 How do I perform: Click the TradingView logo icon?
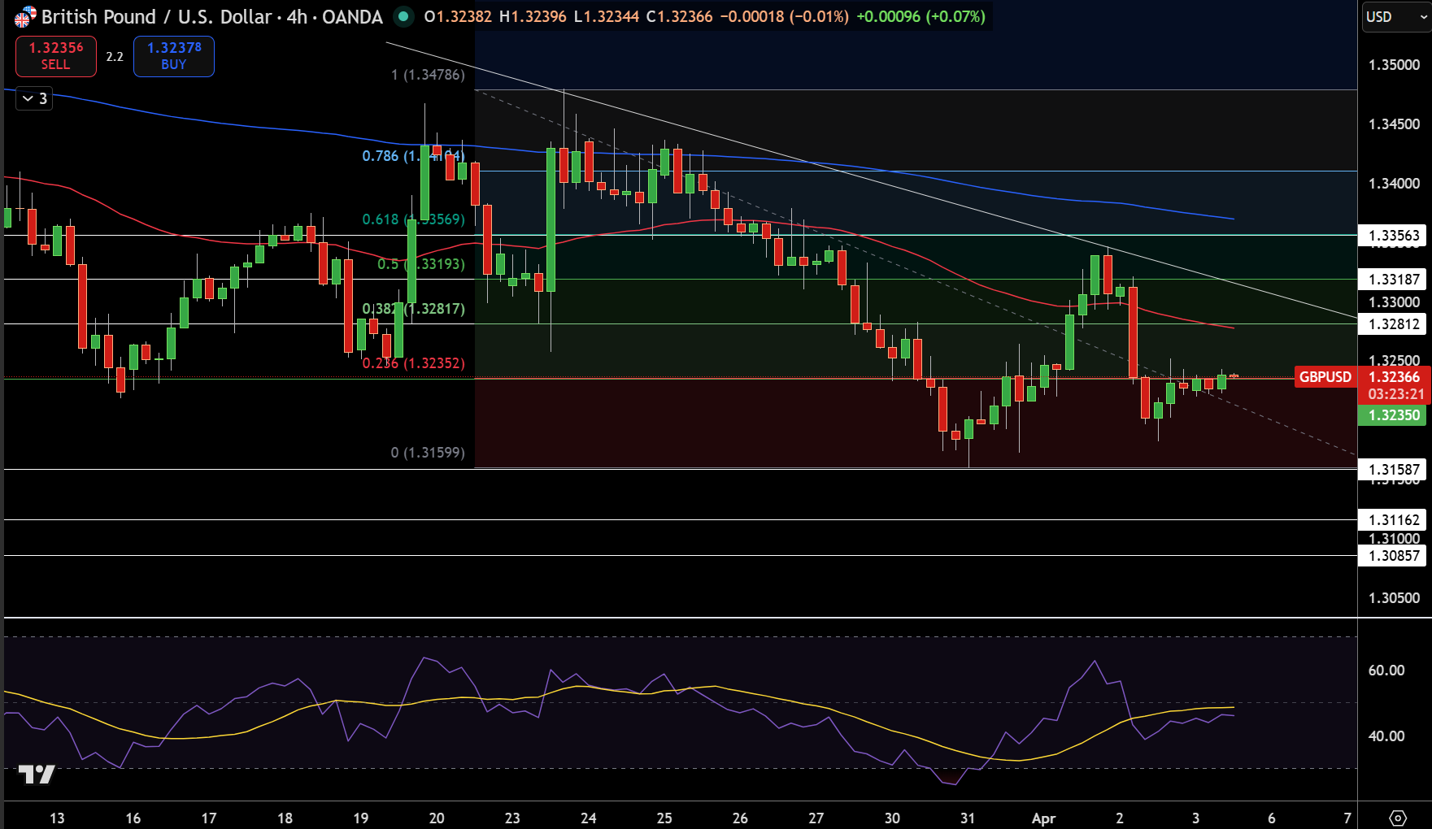pyautogui.click(x=37, y=774)
